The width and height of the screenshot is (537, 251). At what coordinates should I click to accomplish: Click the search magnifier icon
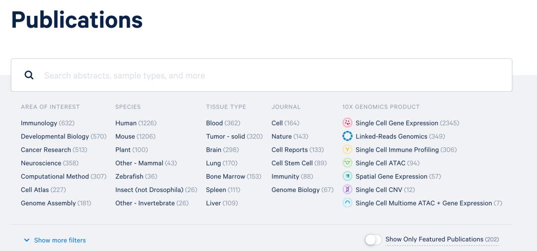pos(29,75)
